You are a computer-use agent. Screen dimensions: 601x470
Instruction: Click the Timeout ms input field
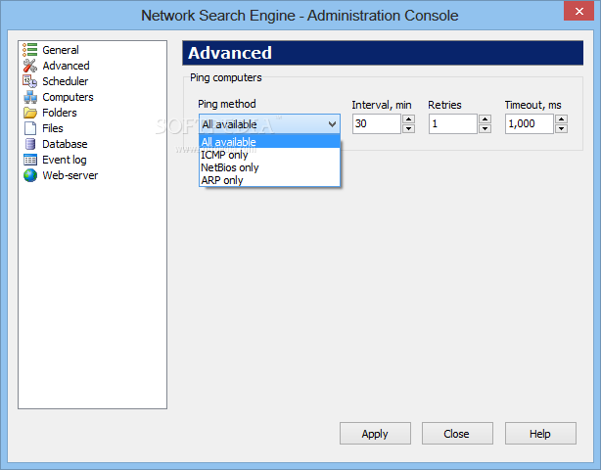point(529,123)
